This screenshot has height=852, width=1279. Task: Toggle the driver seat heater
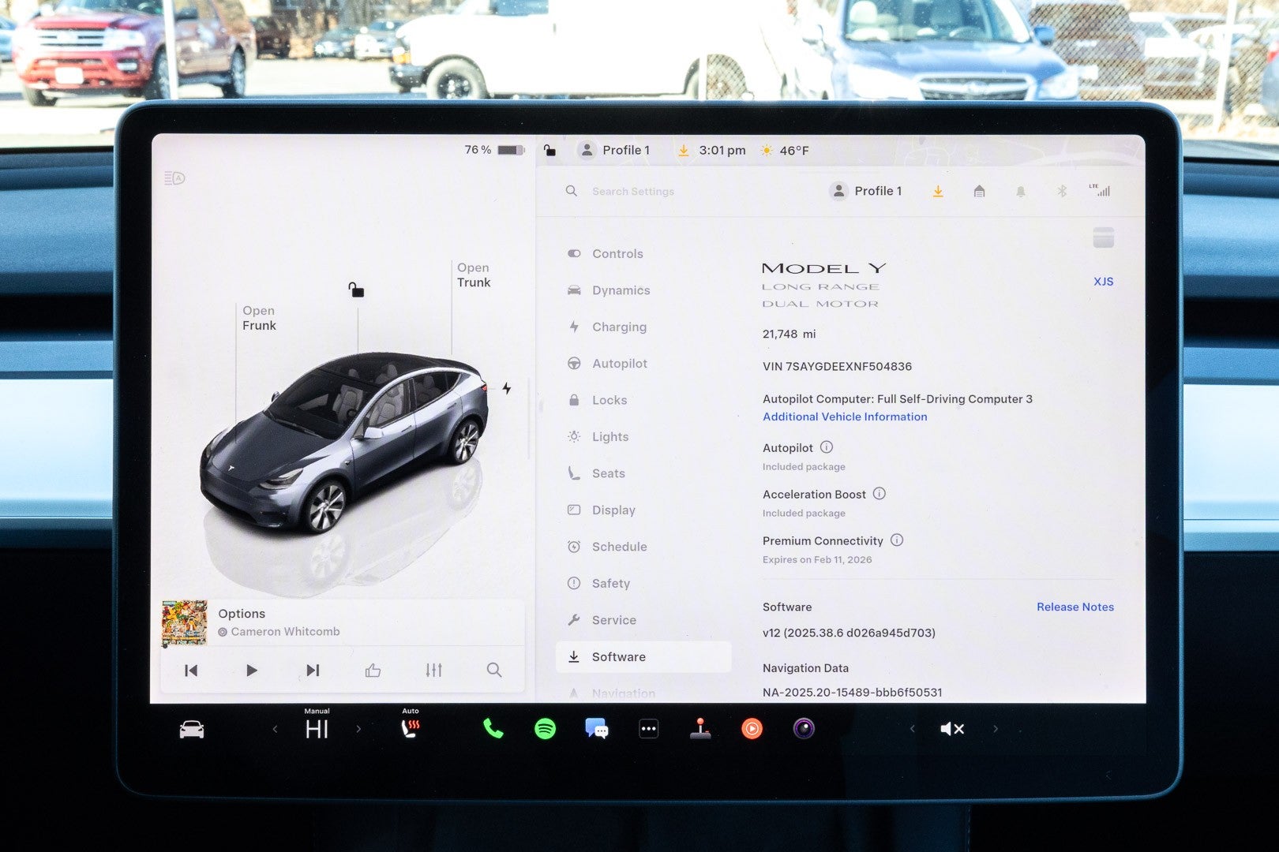tap(410, 728)
